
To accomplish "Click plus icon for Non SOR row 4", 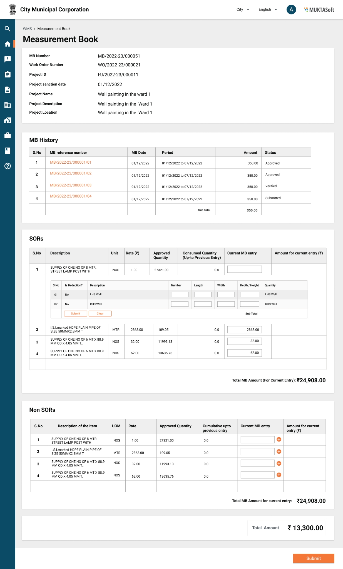I will tap(279, 475).
